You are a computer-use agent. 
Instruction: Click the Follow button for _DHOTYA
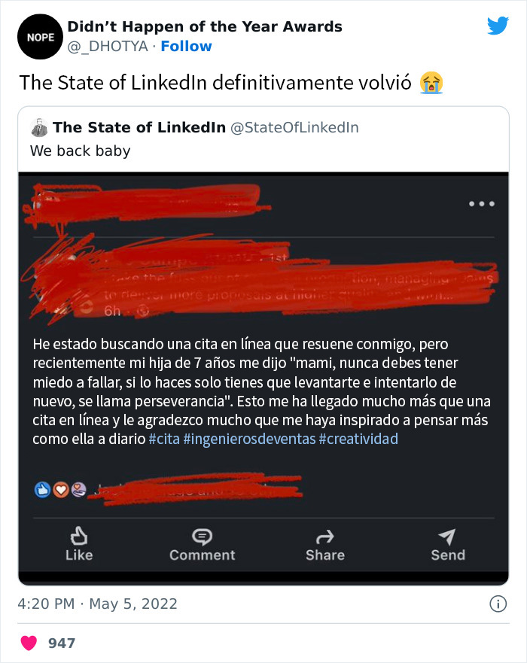pos(186,46)
